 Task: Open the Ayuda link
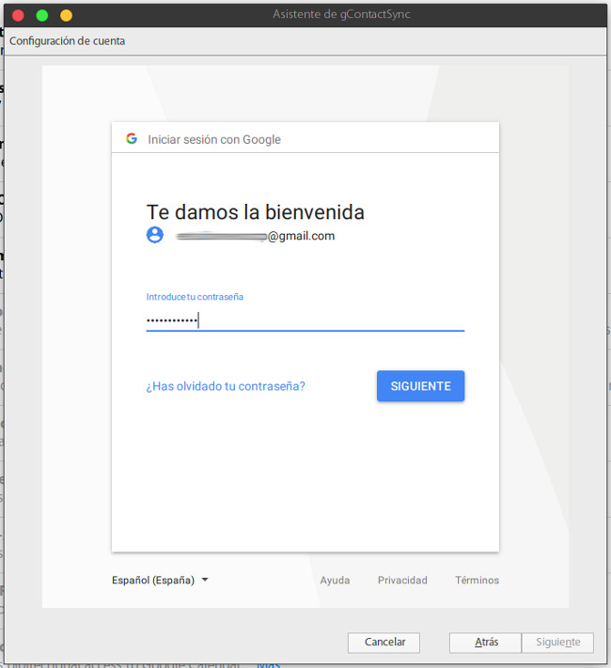point(335,580)
